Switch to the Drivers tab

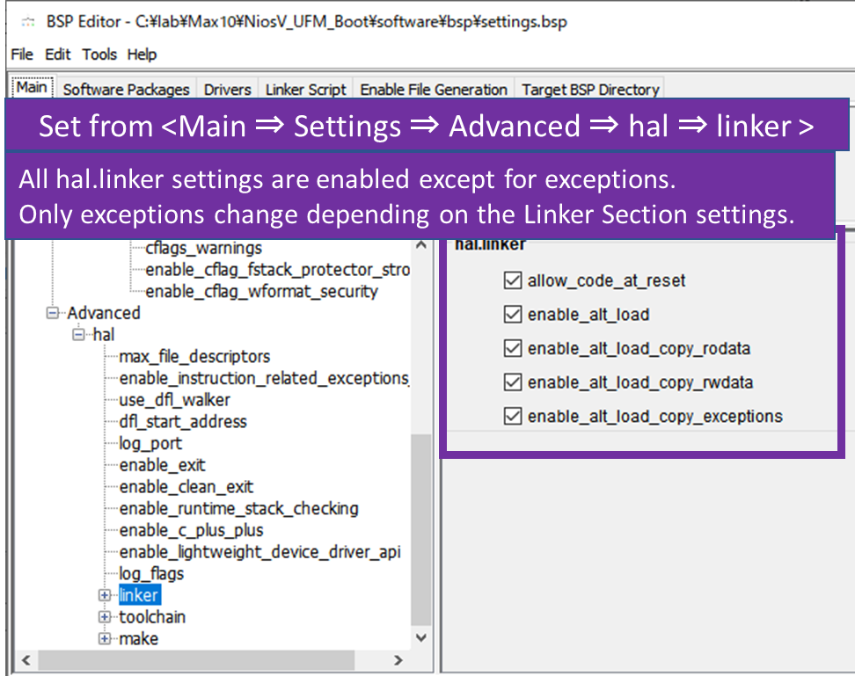[x=227, y=90]
